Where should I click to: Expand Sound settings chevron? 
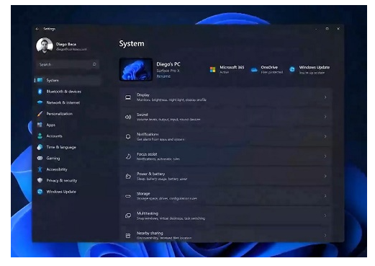point(325,117)
